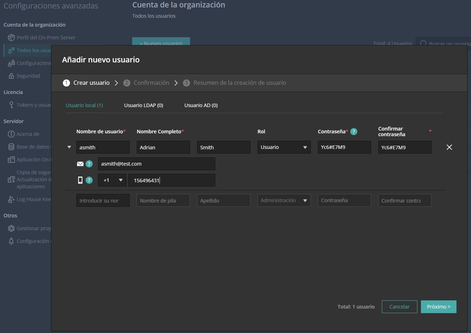Click the Configuración bell icon
Screen dimensions: 471x333
[11, 241]
